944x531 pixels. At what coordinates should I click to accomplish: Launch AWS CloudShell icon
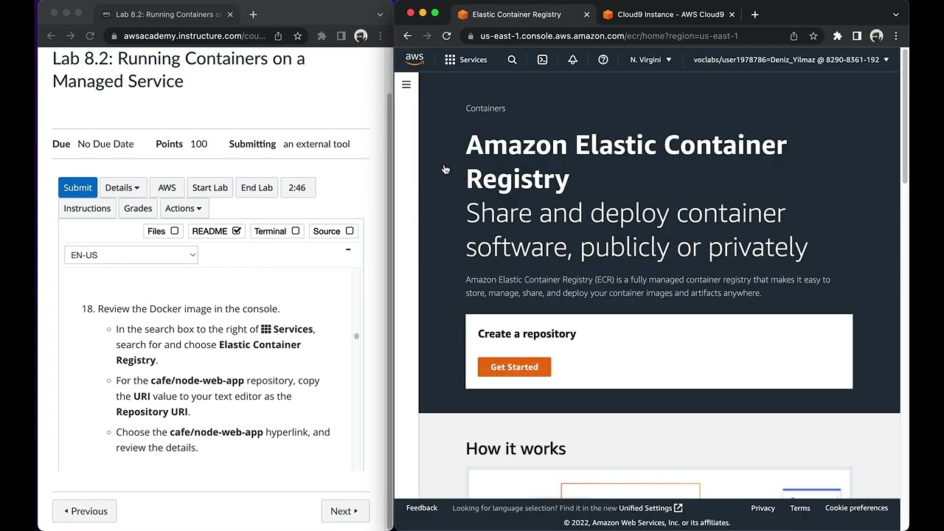pos(542,60)
